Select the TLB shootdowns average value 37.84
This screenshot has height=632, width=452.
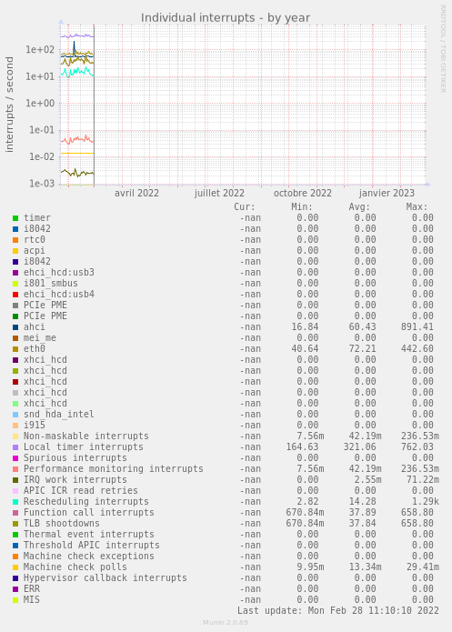pyautogui.click(x=363, y=523)
